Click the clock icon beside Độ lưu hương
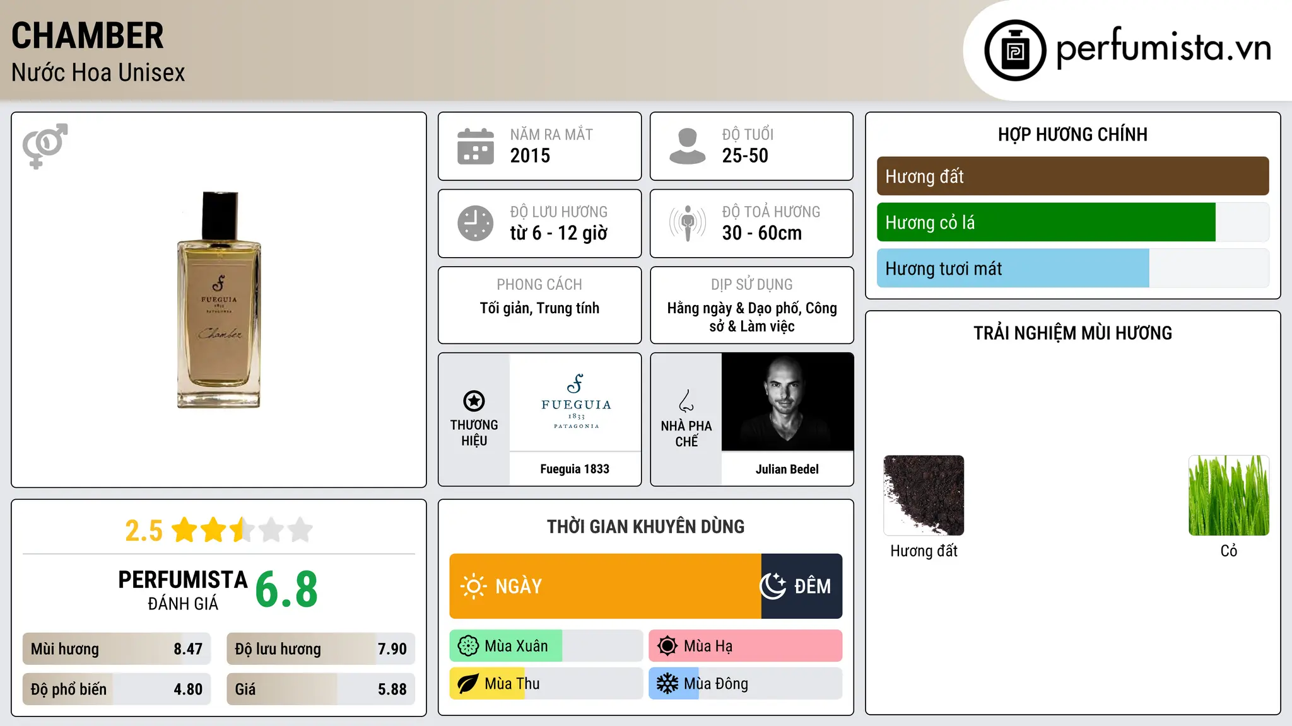The width and height of the screenshot is (1292, 726). [475, 223]
